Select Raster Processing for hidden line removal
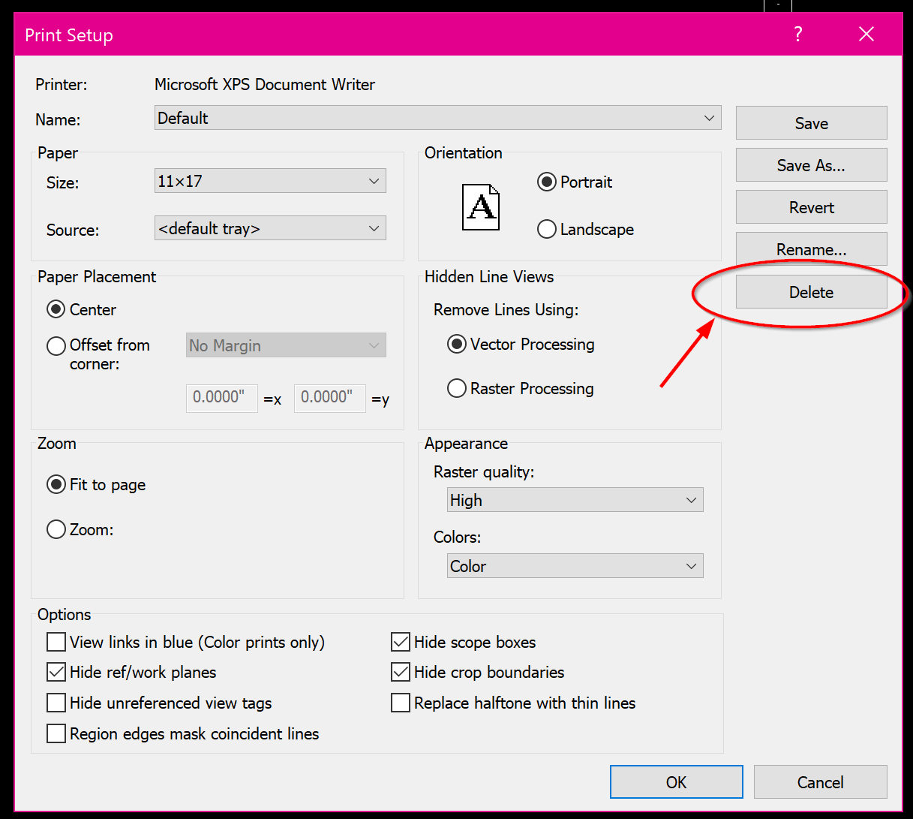913x819 pixels. point(457,388)
